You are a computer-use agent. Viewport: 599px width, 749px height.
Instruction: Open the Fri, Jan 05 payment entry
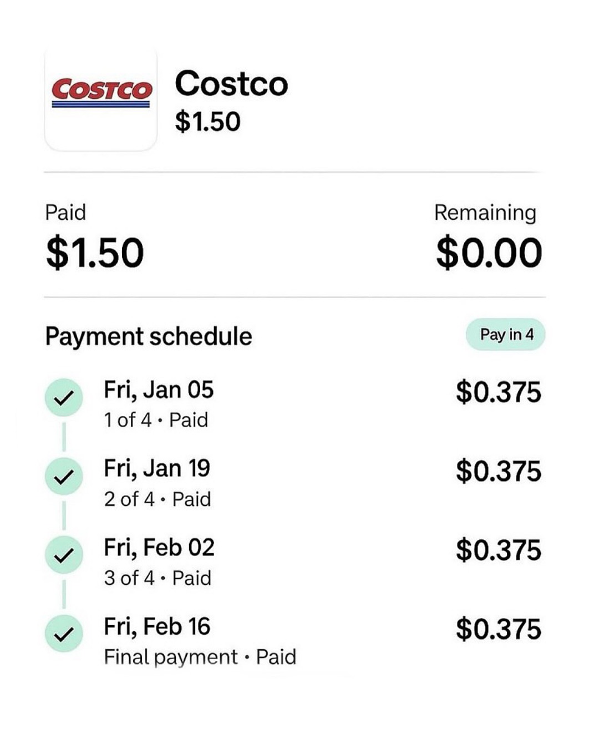[x=159, y=390]
